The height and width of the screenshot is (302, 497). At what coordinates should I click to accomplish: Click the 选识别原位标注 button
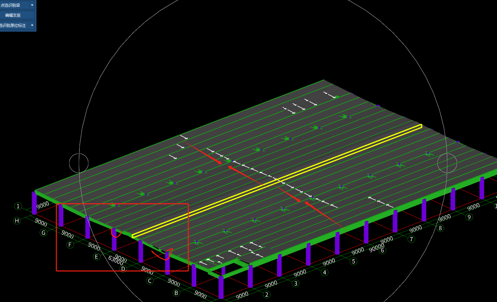tap(14, 25)
